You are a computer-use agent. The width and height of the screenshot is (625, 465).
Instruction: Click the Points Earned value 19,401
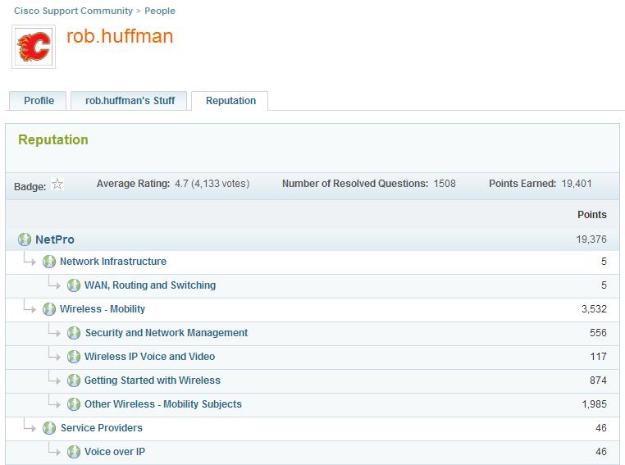pyautogui.click(x=577, y=184)
